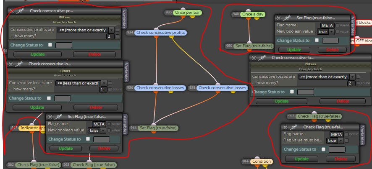This screenshot has width=372, height=169.
Task: Expand Filters section in consecutive profits panel
Action: pyautogui.click(x=65, y=17)
